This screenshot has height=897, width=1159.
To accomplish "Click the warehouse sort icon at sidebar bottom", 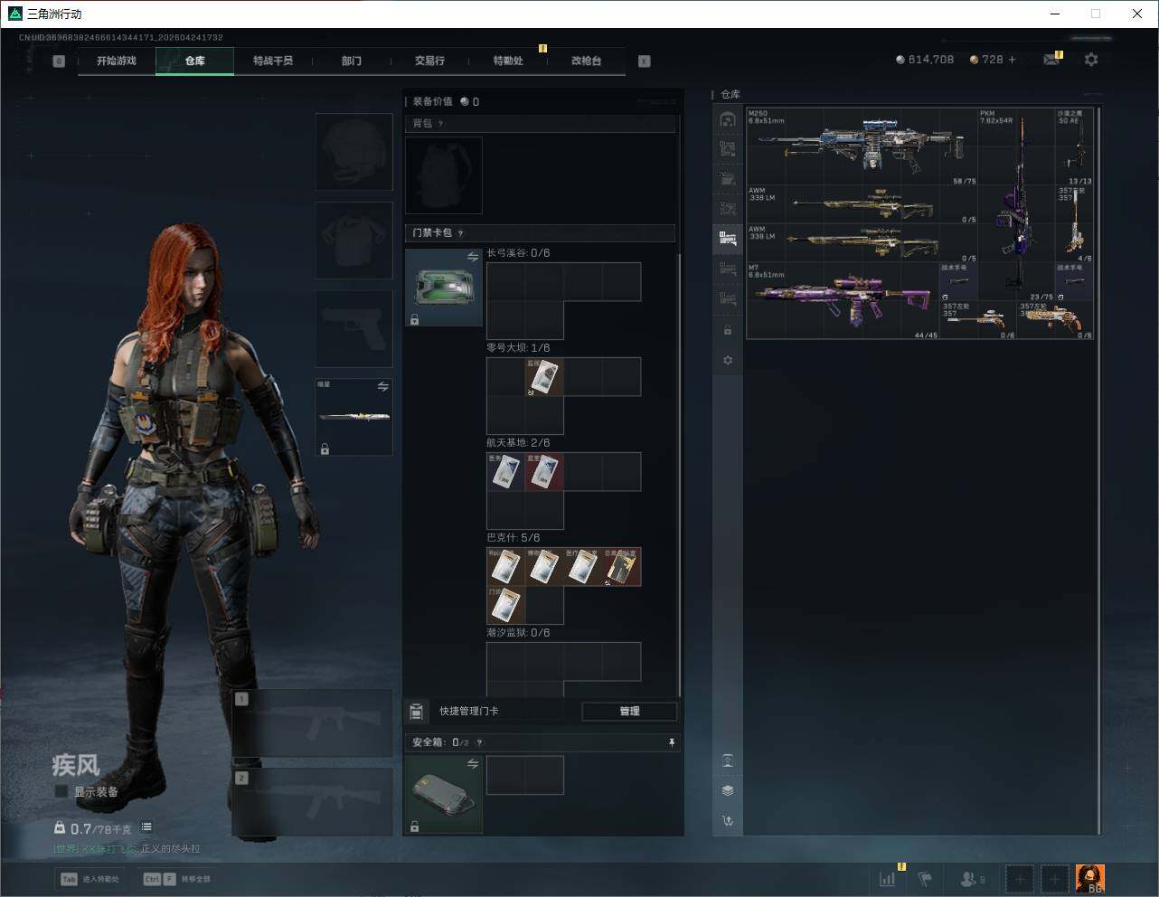I will [728, 821].
